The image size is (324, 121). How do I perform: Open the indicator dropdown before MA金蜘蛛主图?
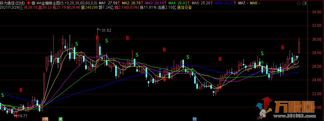click(x=33, y=3)
